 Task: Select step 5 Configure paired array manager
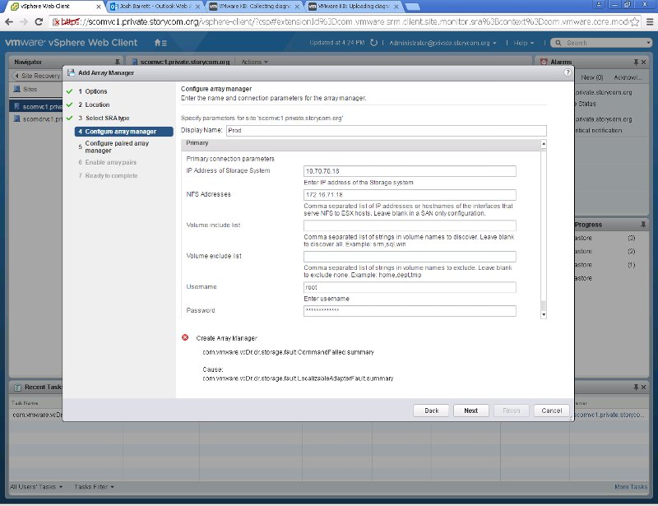(117, 147)
